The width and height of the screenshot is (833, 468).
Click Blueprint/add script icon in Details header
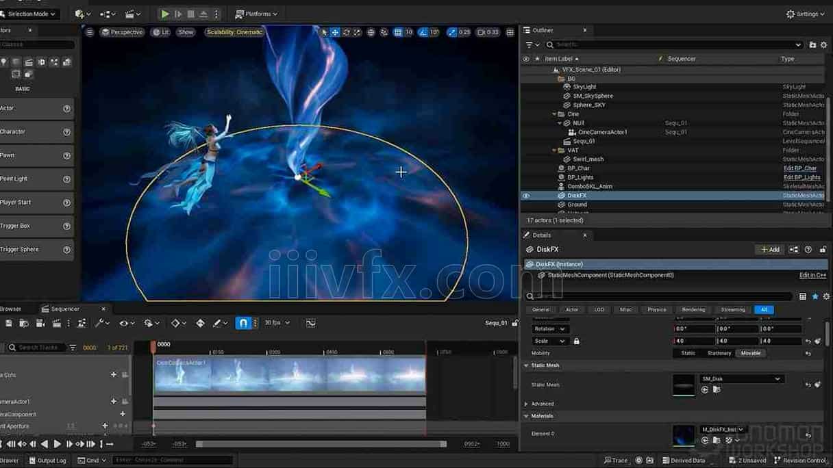[x=794, y=250]
